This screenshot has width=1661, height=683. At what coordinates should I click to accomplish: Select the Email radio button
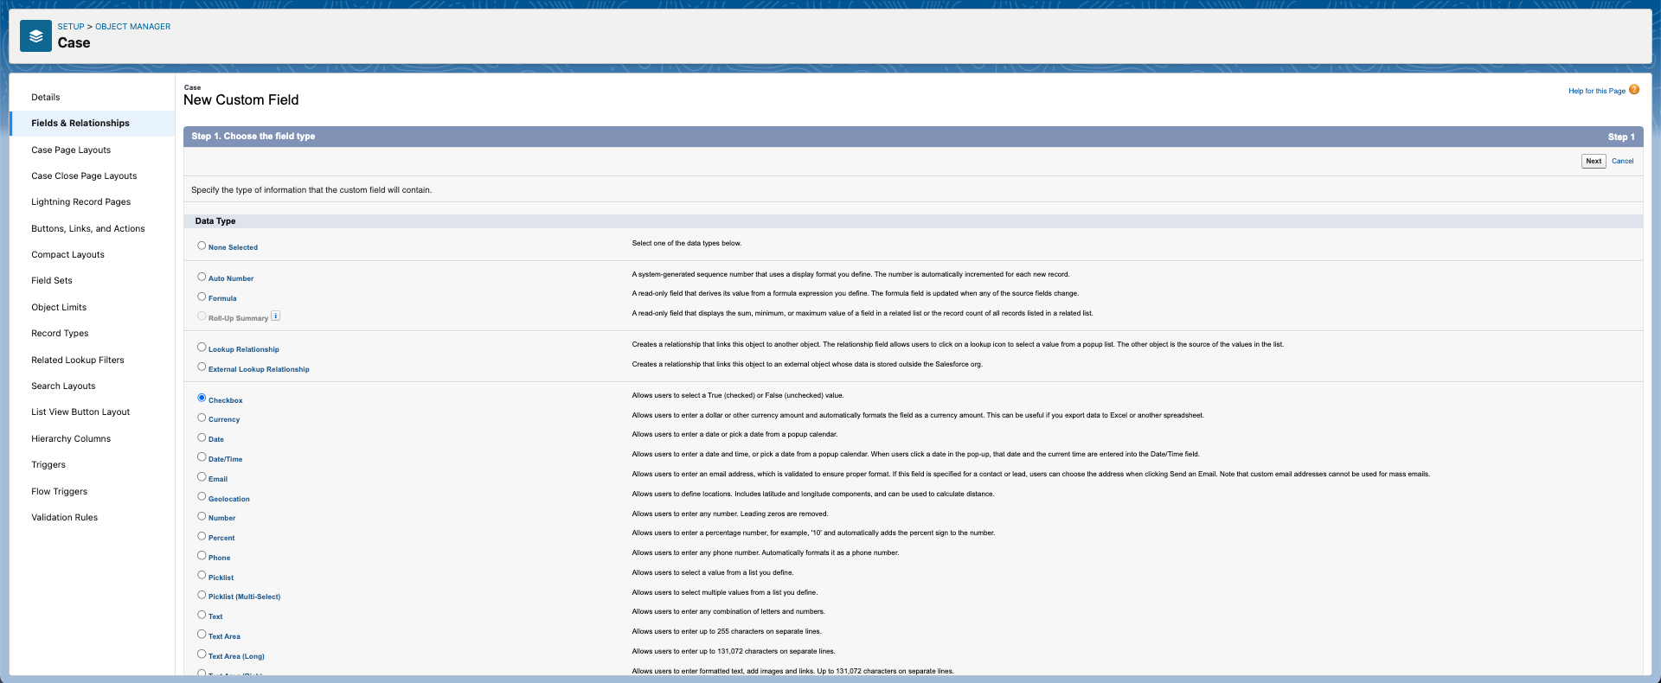(202, 477)
